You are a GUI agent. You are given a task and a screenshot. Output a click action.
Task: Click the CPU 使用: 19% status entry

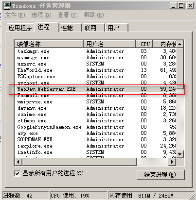(78, 196)
